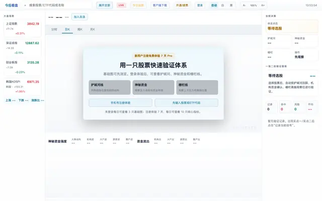Click the 护城河线 feature card
Viewport: 322px width, 201px height.
(x=110, y=87)
